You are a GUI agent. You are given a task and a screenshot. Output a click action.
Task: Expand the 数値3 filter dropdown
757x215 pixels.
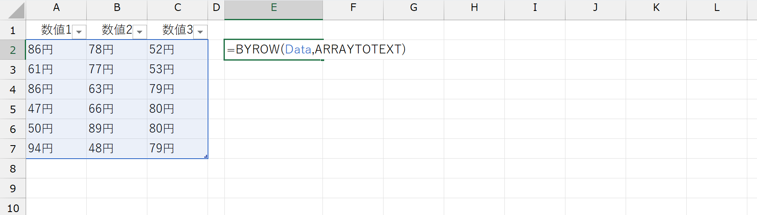pyautogui.click(x=200, y=32)
